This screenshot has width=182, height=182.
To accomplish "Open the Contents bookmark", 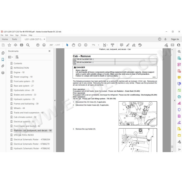I will pyautogui.click(x=18, y=63).
